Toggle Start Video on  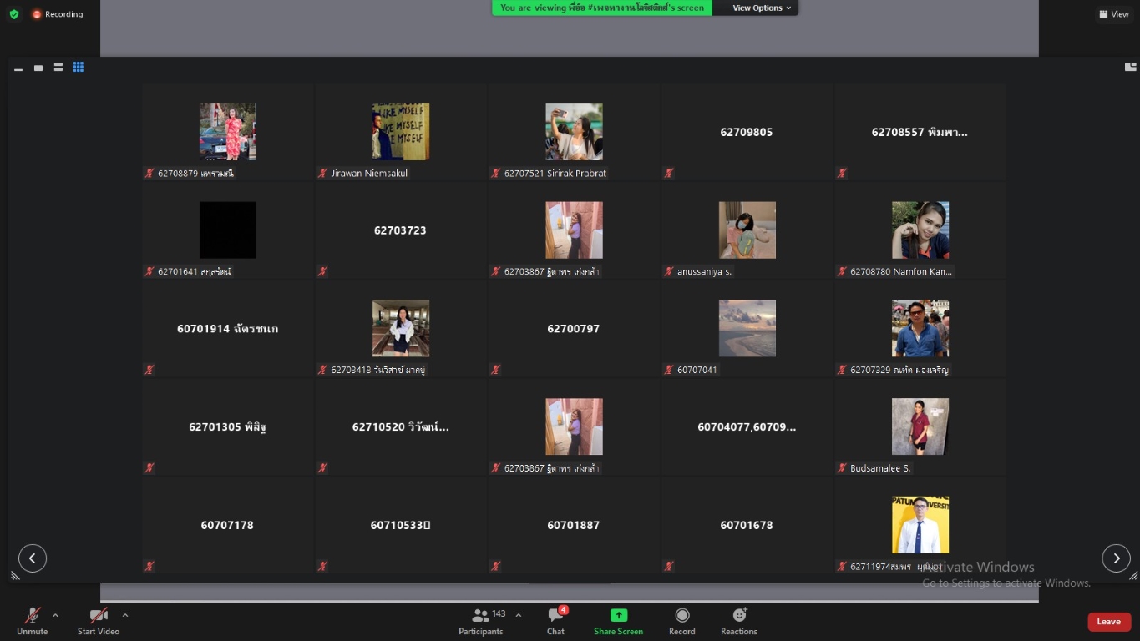click(x=99, y=621)
